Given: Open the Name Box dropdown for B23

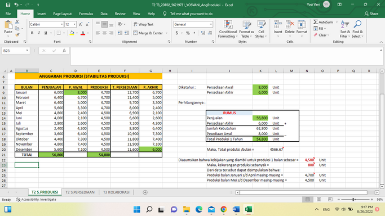Looking at the screenshot, I should click(x=27, y=51).
